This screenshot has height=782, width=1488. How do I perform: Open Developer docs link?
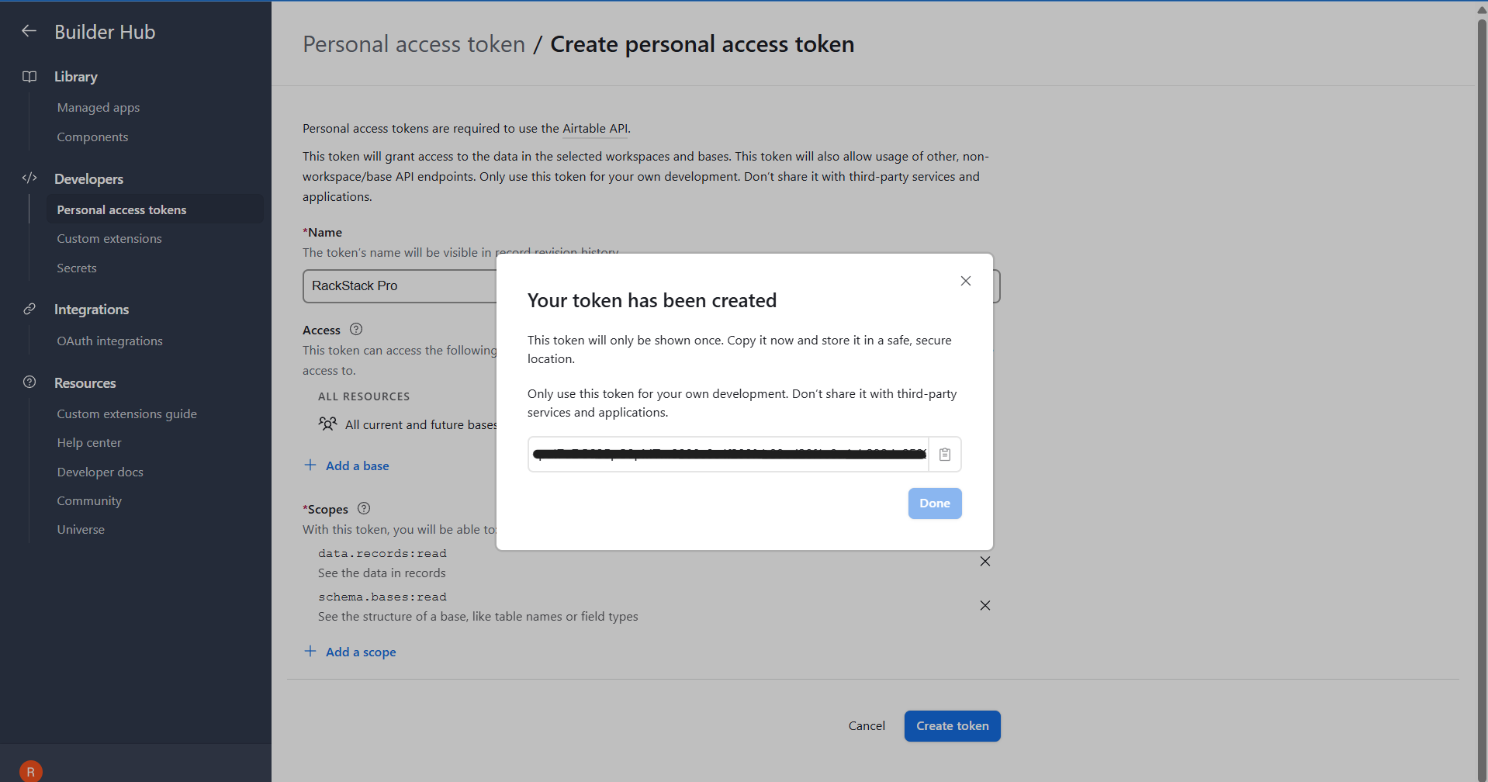pyautogui.click(x=100, y=472)
